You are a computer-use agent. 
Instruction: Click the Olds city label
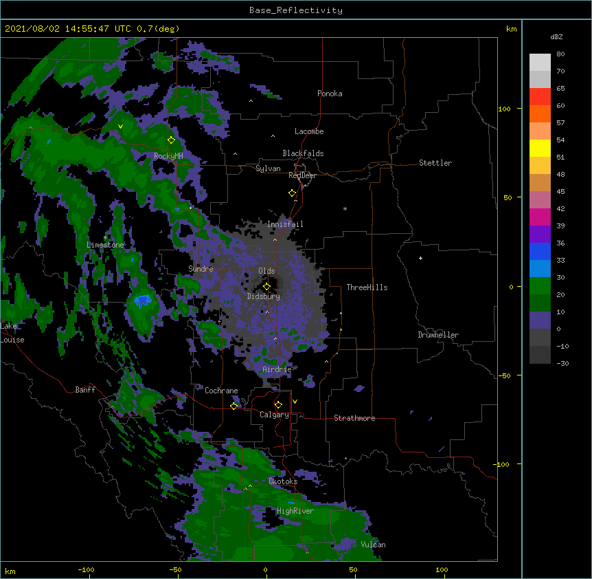click(x=266, y=271)
